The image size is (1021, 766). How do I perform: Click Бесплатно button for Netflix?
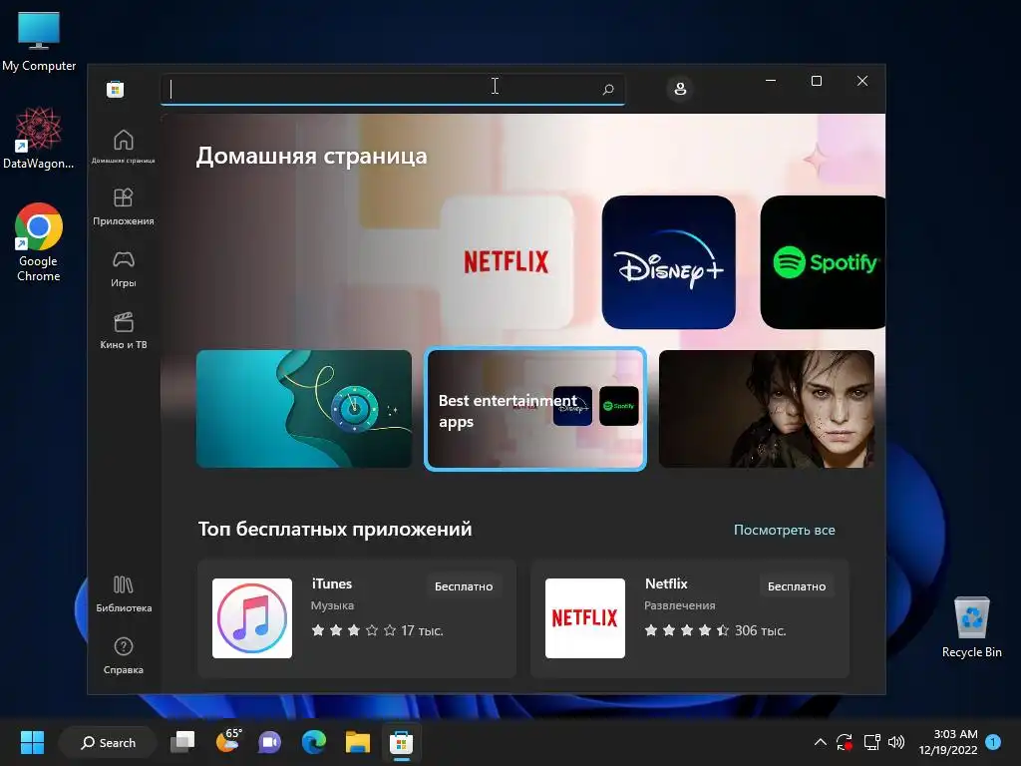(x=797, y=586)
